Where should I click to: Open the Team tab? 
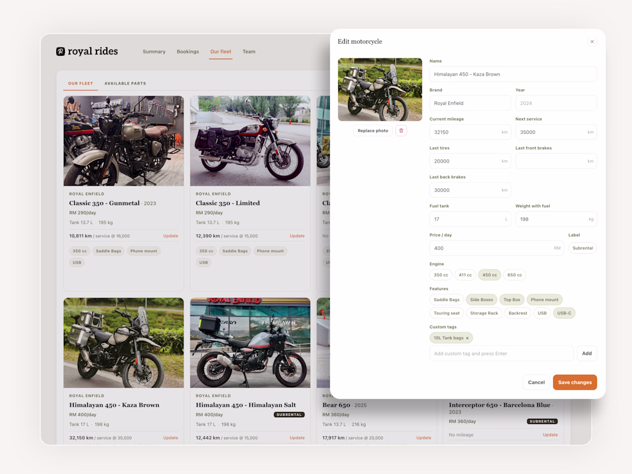(249, 52)
